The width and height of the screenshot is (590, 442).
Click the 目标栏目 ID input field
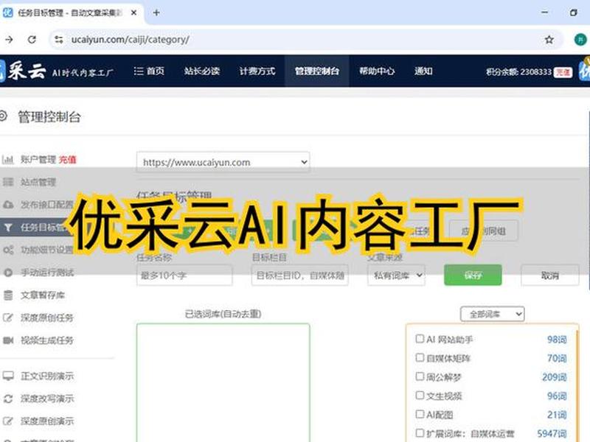click(300, 276)
